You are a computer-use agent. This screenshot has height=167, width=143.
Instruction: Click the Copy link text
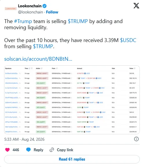pyautogui.click(x=65, y=150)
